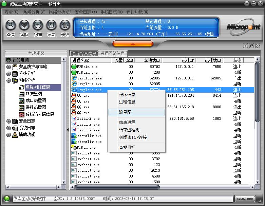Open the 安全日志(A) menu
This screenshot has width=265, height=206.
[x=86, y=12]
